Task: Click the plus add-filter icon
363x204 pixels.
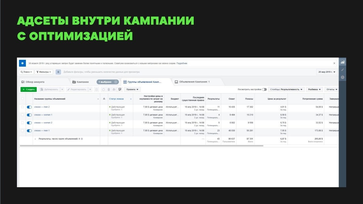Action: tap(58, 72)
